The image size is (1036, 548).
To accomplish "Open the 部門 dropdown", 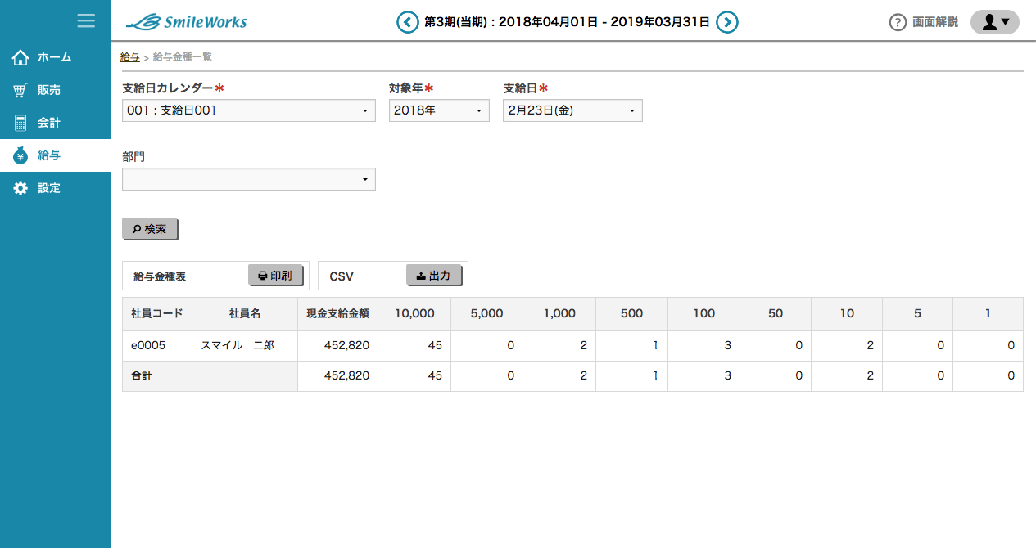I will pyautogui.click(x=249, y=179).
